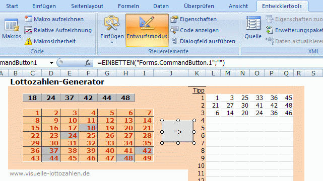323x181 pixels.
Task: Click Tipp row 3 value 14
Action: click(228, 113)
